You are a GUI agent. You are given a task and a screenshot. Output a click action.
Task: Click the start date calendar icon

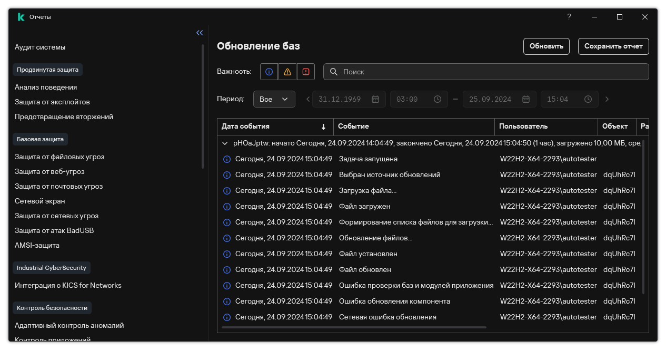point(375,99)
